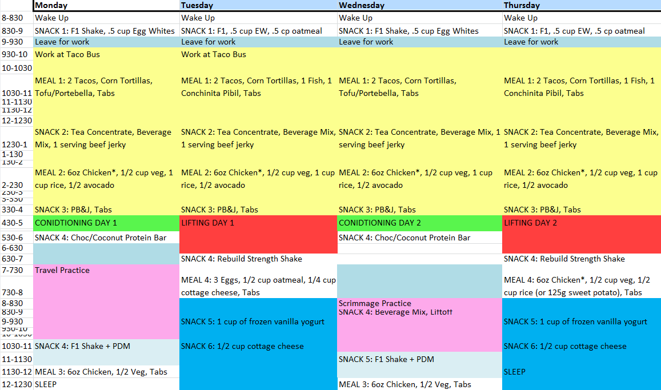661x390 pixels.
Task: Select Monday's CONIDTIONING DAY 1 green cell
Action: point(106,223)
